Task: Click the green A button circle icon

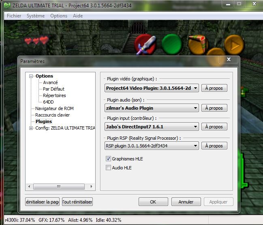Action: 173,44
